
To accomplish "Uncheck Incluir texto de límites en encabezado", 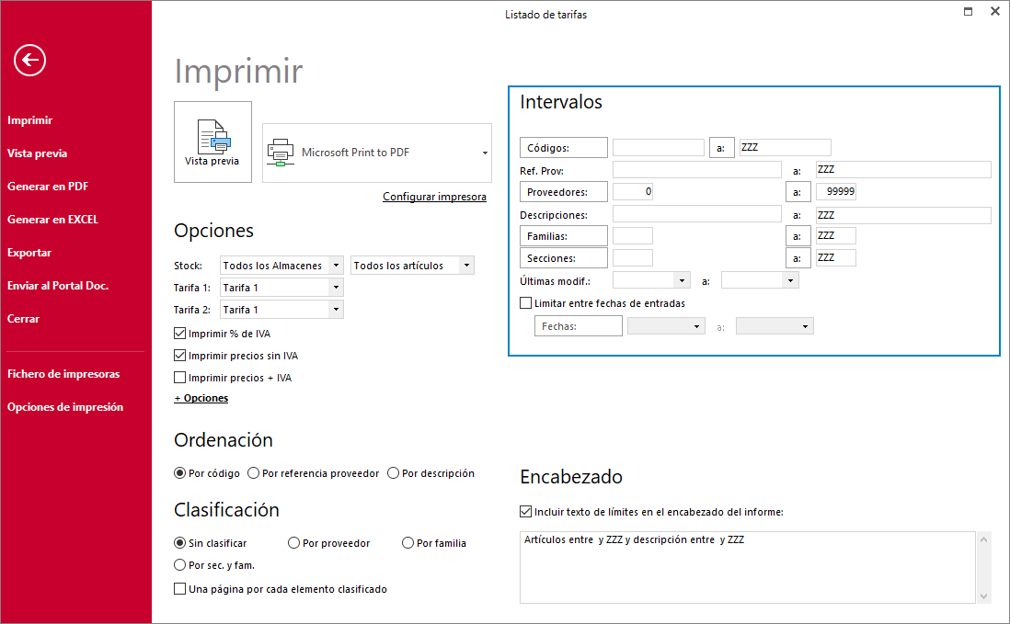I will (x=525, y=512).
